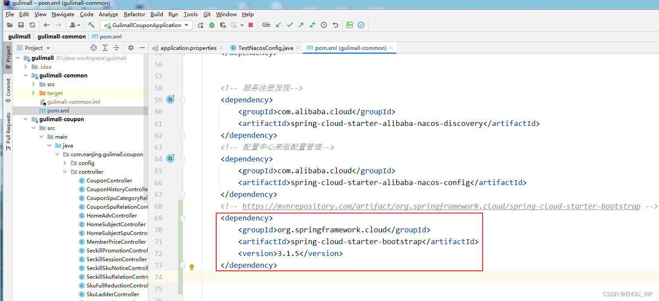Stop the running application with the red square
The height and width of the screenshot is (301, 659).
[x=251, y=25]
